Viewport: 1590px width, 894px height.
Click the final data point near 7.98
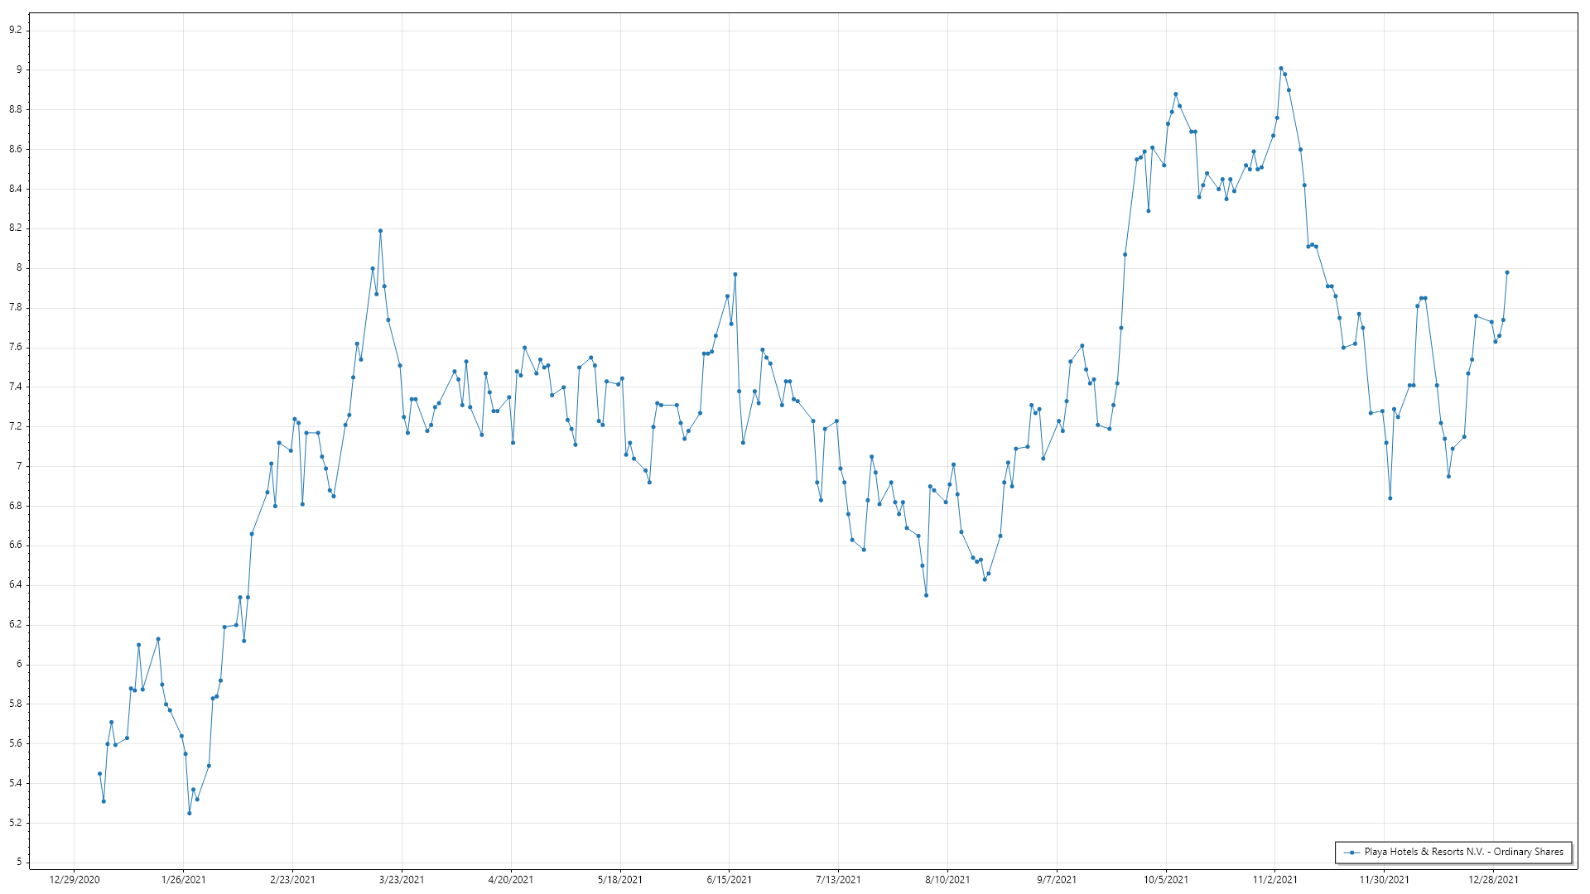1507,272
